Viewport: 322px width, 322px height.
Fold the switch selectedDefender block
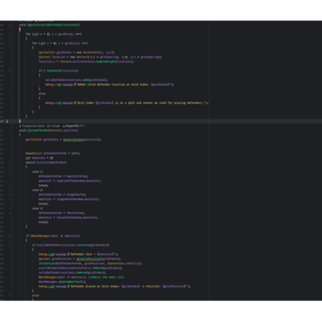[x=10, y=162]
